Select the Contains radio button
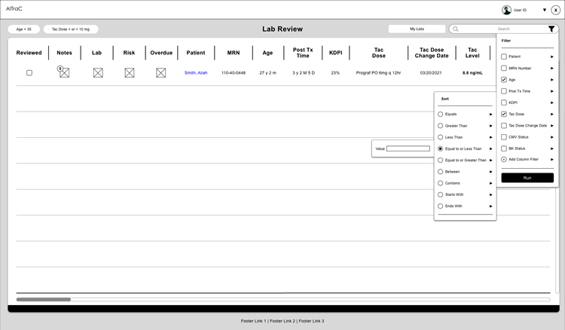565x330 pixels. tap(441, 183)
